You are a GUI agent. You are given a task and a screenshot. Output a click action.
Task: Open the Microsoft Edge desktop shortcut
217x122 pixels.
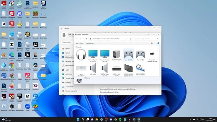tap(12, 57)
